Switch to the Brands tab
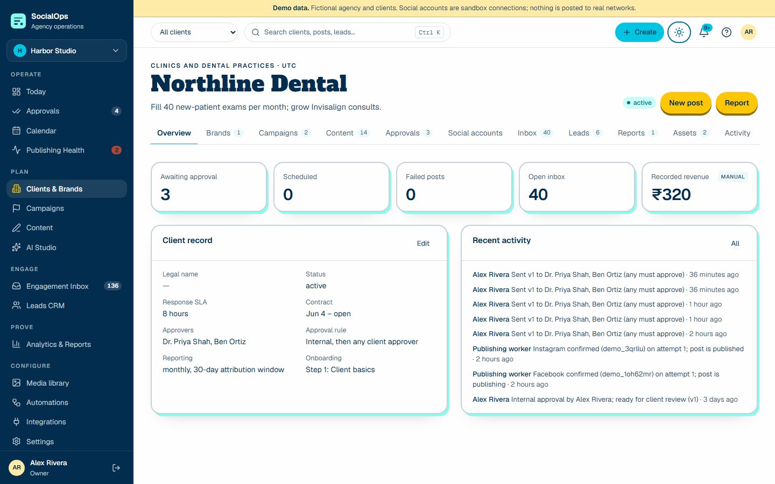The width and height of the screenshot is (775, 484). pyautogui.click(x=224, y=133)
